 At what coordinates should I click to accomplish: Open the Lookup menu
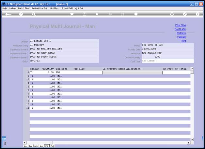click(12, 8)
